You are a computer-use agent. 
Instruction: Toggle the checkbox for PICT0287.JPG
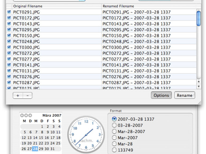pos(9,82)
